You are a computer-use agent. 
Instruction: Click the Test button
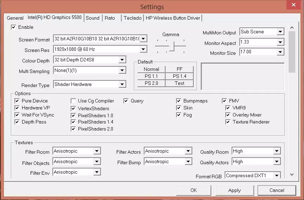point(180,83)
